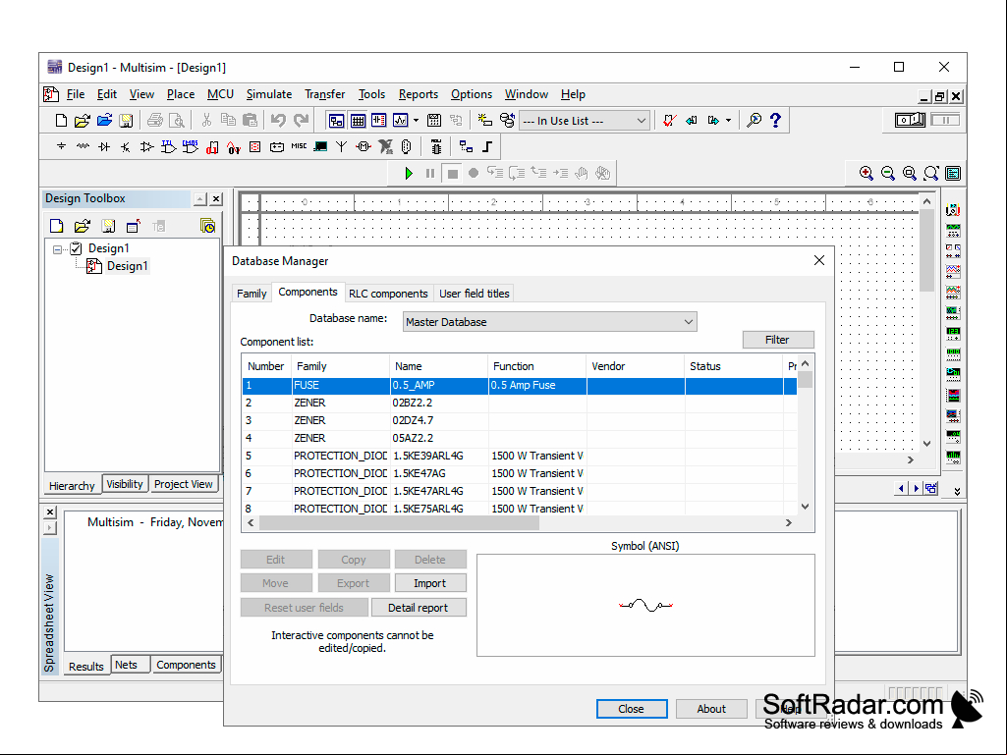
Task: Select component row 02BZ2.2
Action: 519,403
